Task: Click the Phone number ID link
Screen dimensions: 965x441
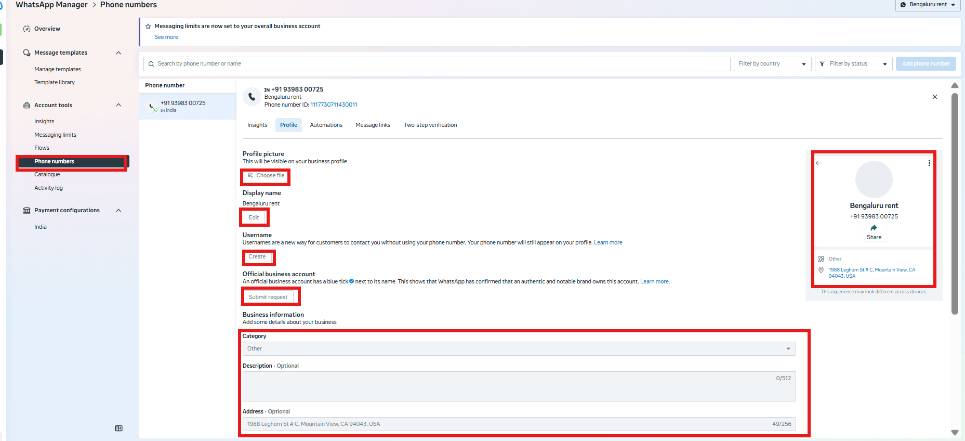Action: tap(334, 105)
